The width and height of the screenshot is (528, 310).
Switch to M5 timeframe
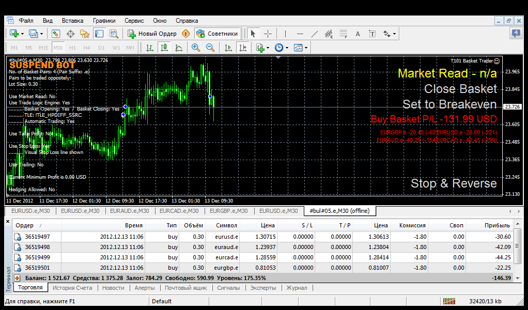28,48
